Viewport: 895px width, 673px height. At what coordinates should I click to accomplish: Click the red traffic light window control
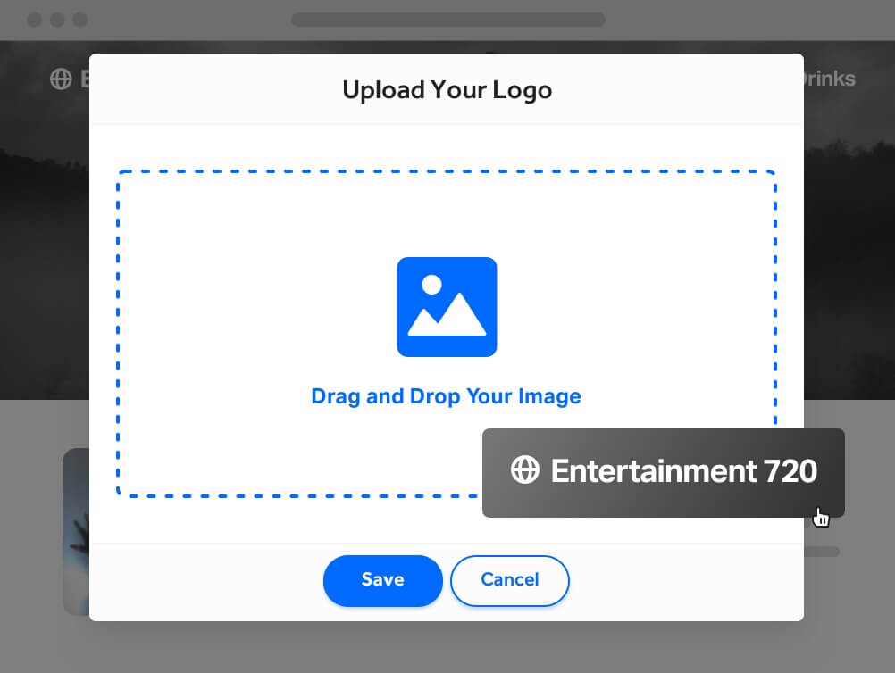pos(34,19)
